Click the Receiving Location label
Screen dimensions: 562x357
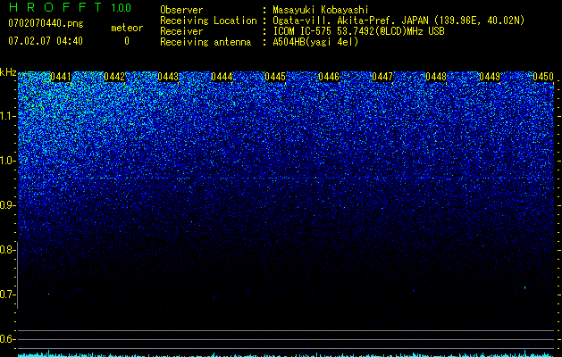(208, 21)
